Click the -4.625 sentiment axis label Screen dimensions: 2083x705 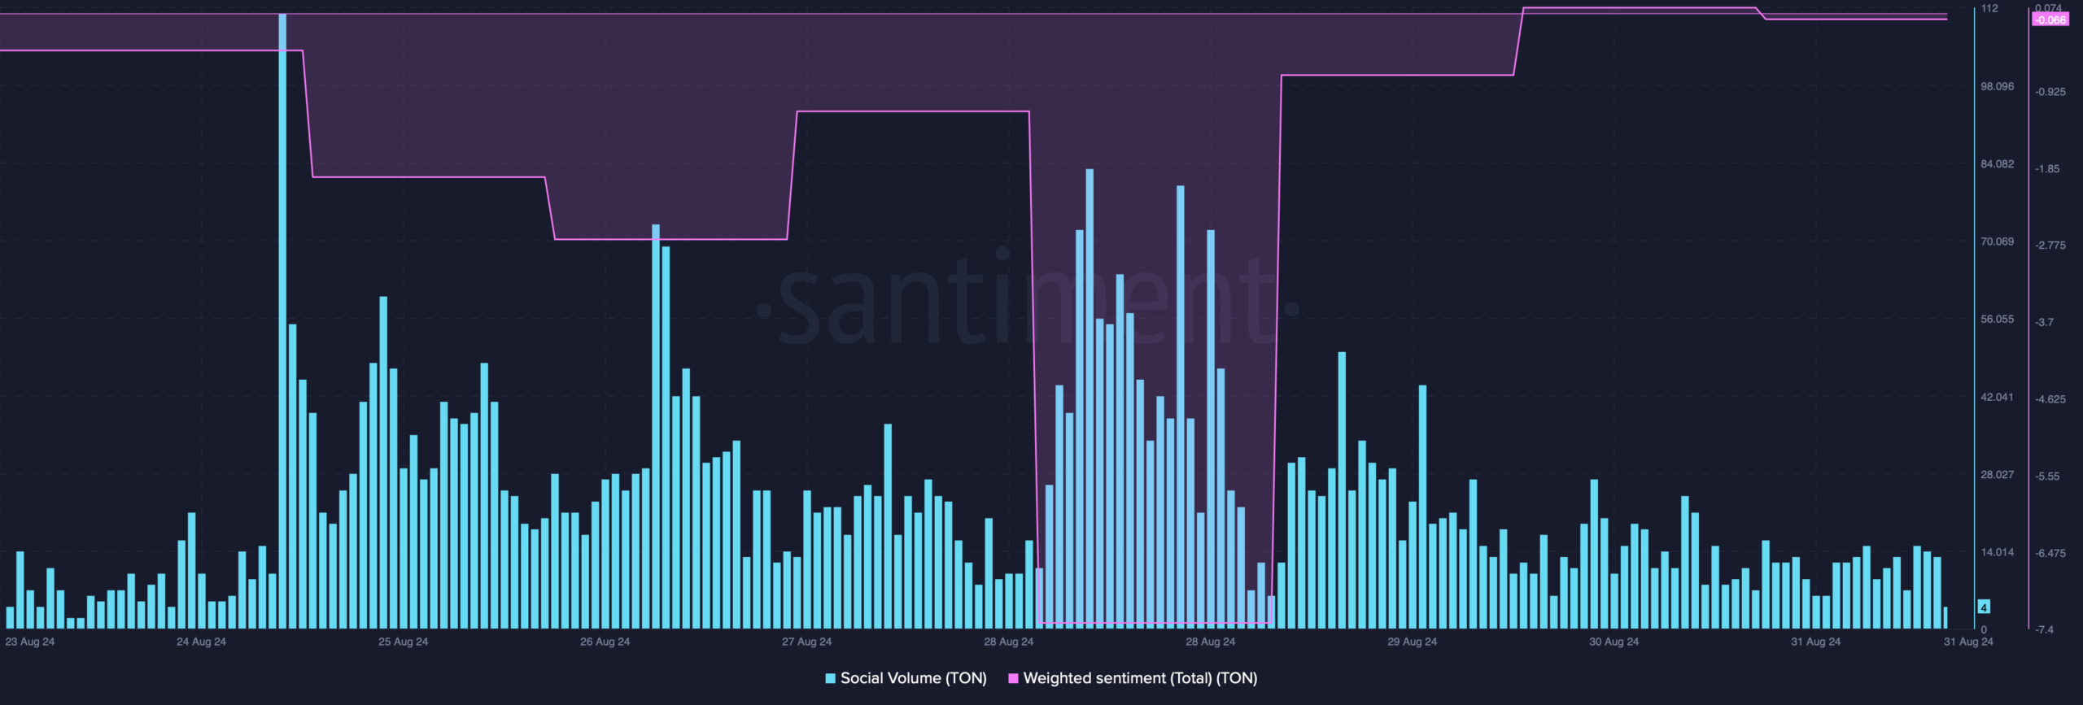coord(2050,399)
